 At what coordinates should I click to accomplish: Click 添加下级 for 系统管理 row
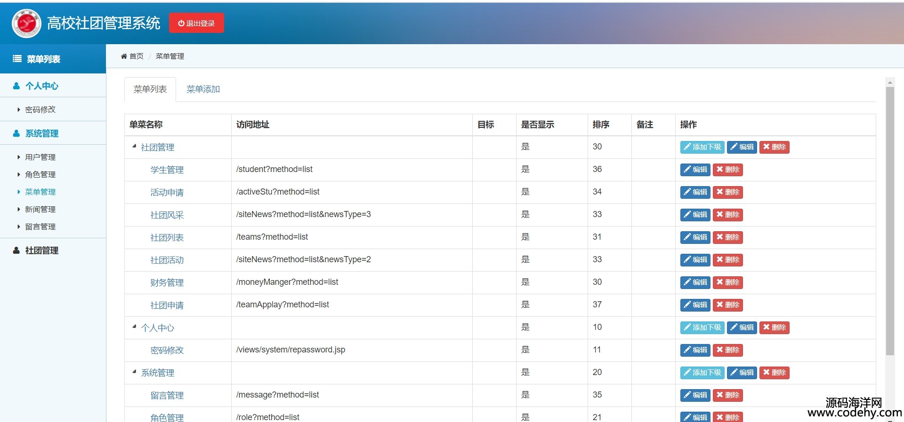(x=702, y=373)
